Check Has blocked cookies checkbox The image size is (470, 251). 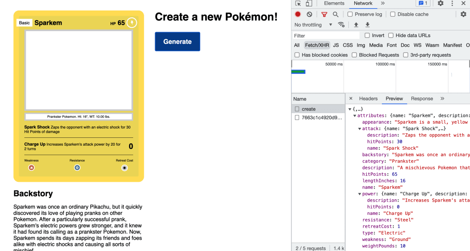(x=297, y=55)
